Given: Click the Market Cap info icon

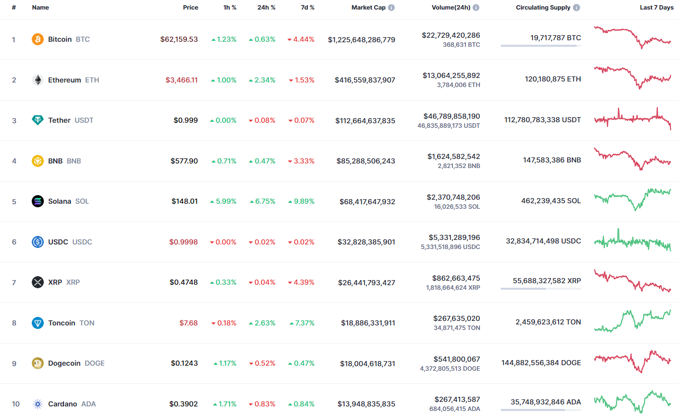Looking at the screenshot, I should tap(391, 8).
